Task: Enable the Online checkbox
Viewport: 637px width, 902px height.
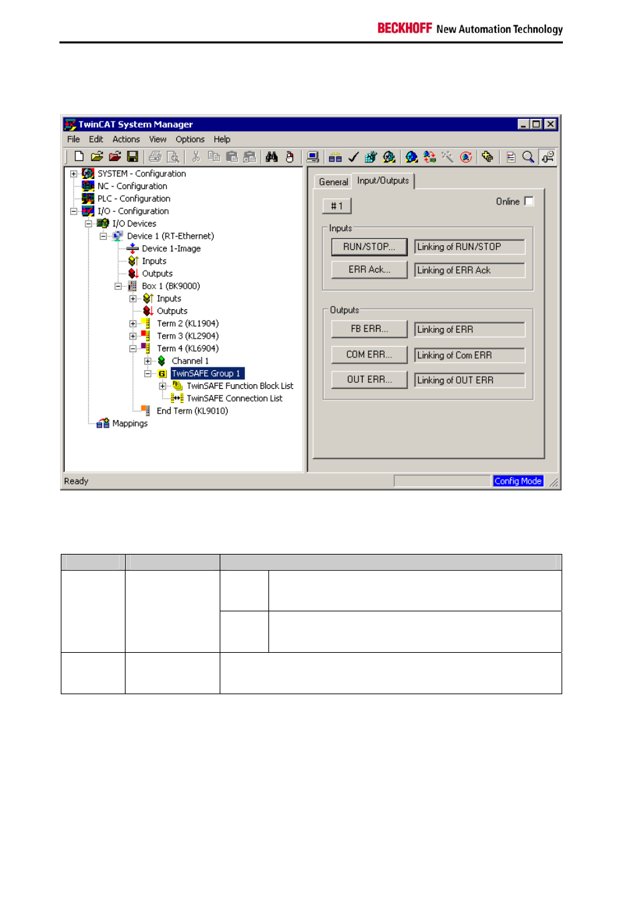Action: click(x=529, y=201)
